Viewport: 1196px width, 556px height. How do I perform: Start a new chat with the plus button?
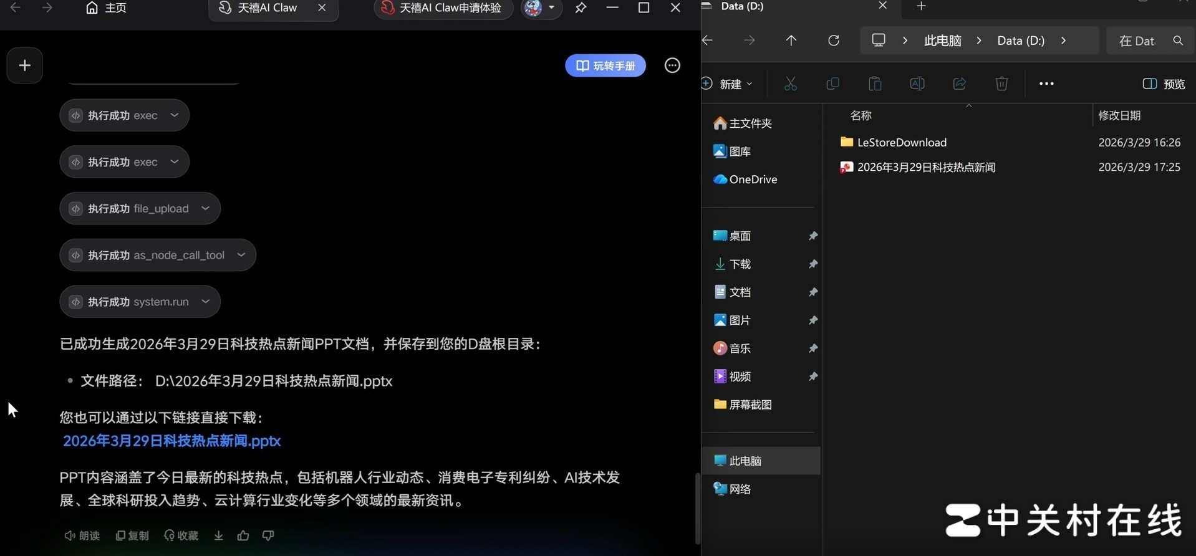(25, 65)
